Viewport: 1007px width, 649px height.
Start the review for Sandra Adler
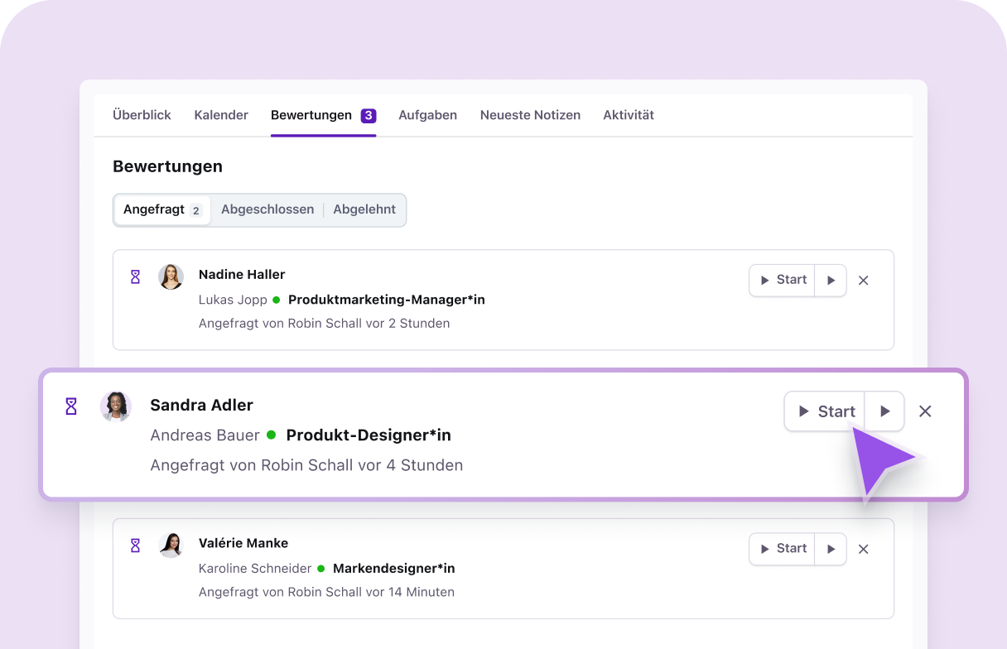tap(825, 411)
